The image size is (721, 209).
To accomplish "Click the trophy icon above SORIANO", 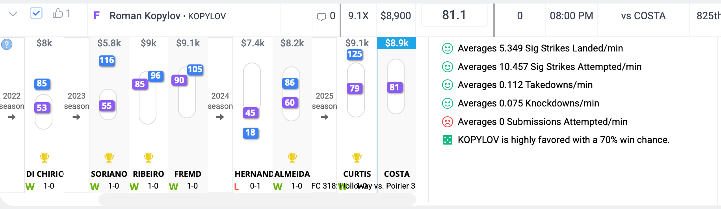I will point(109,158).
